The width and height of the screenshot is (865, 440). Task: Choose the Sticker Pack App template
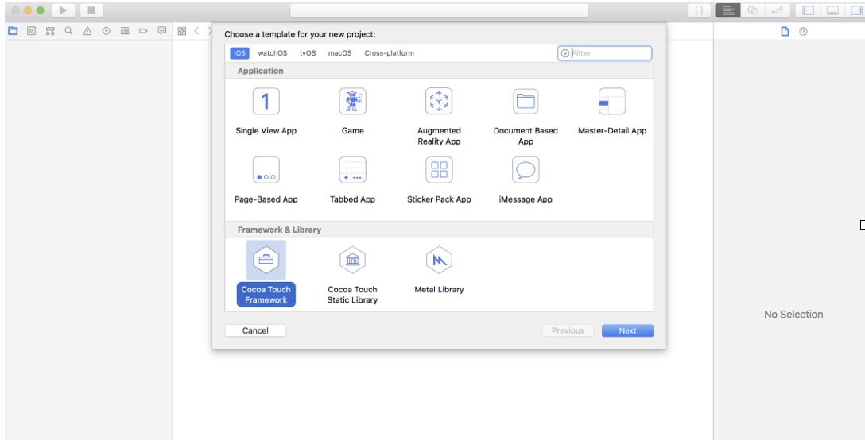click(x=439, y=179)
